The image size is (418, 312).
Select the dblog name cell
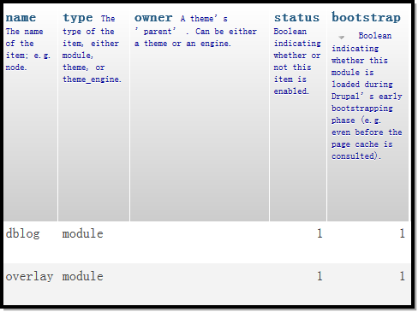coord(22,233)
